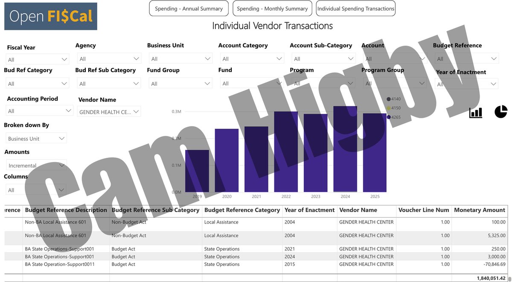Open Spending - Annual Summary page

(x=189, y=9)
